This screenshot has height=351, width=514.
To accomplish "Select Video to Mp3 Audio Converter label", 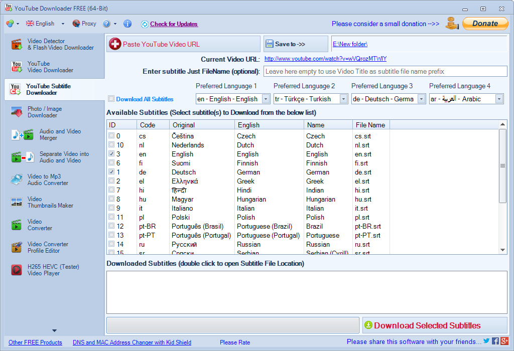I will click(x=48, y=180).
